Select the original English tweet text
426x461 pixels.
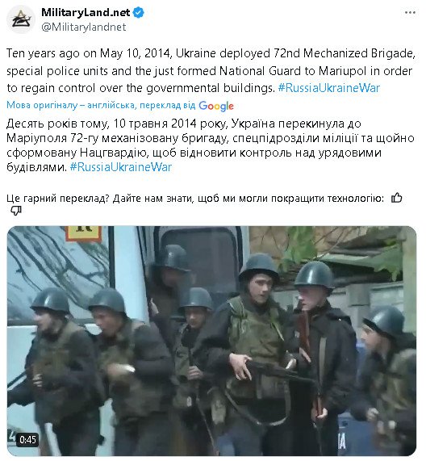pos(211,70)
